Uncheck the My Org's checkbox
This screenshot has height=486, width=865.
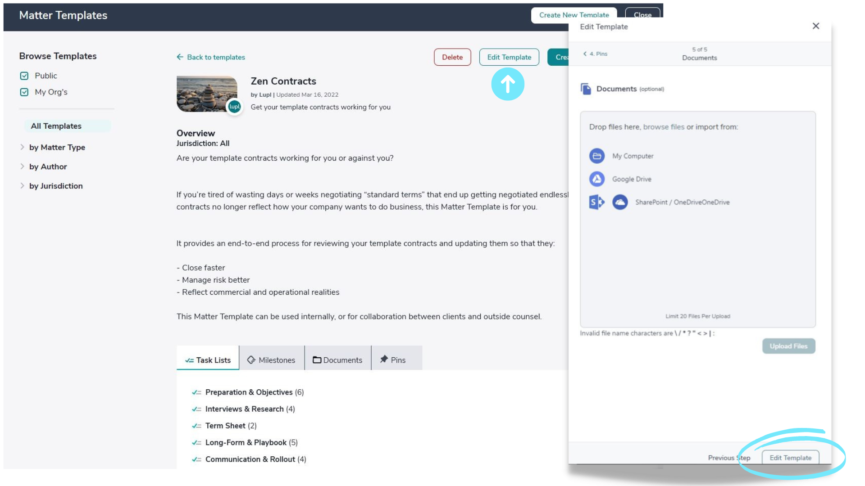24,92
